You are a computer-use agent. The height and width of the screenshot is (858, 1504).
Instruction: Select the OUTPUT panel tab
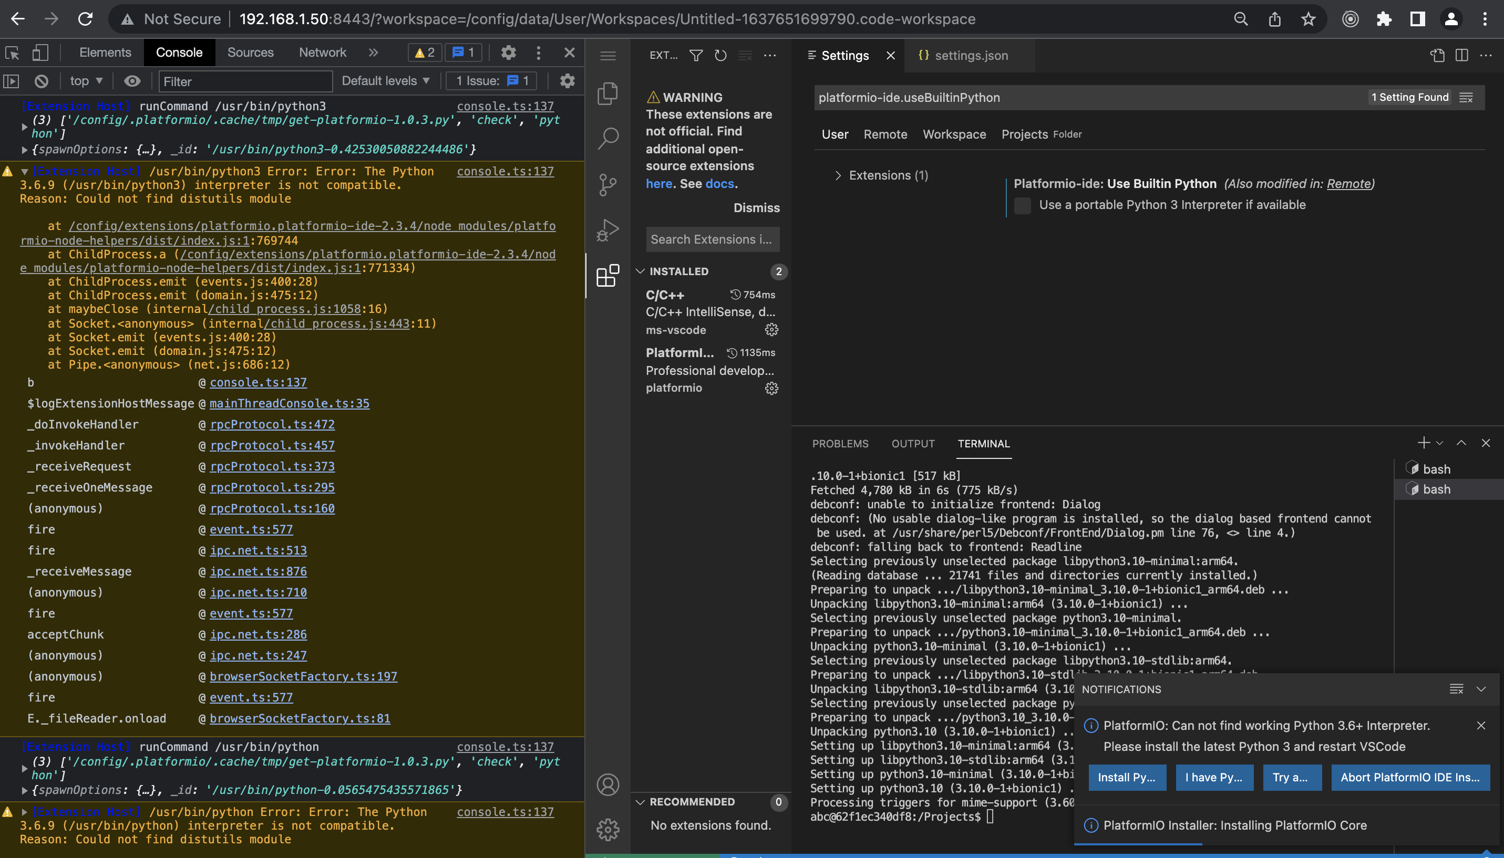tap(913, 444)
